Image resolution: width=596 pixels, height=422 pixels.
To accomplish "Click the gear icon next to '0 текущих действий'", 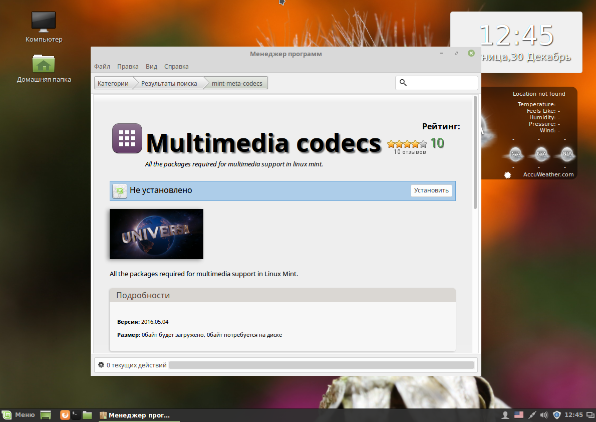I will [x=100, y=365].
